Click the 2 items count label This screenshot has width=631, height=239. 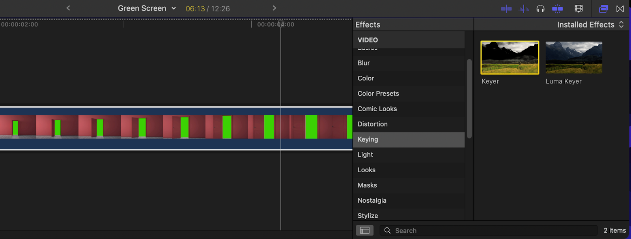click(615, 230)
